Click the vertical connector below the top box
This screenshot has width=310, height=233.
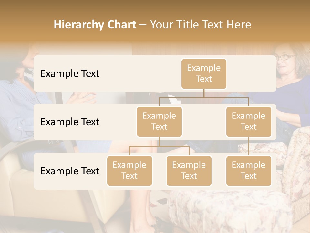[x=204, y=93]
